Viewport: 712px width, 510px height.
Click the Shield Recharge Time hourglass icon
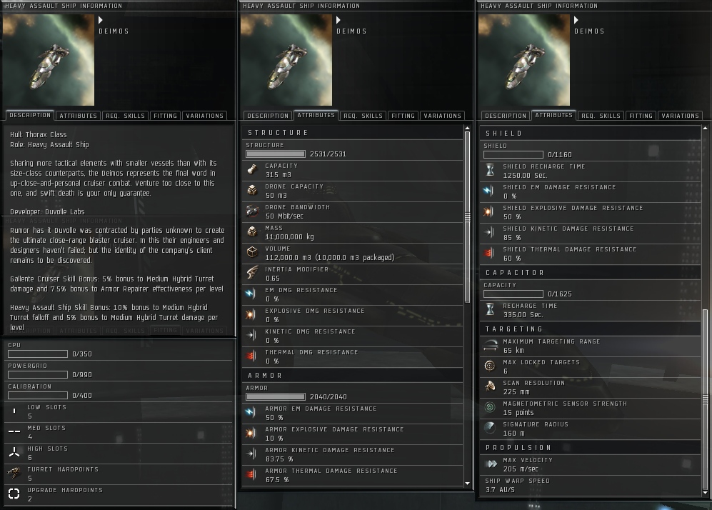tap(490, 170)
